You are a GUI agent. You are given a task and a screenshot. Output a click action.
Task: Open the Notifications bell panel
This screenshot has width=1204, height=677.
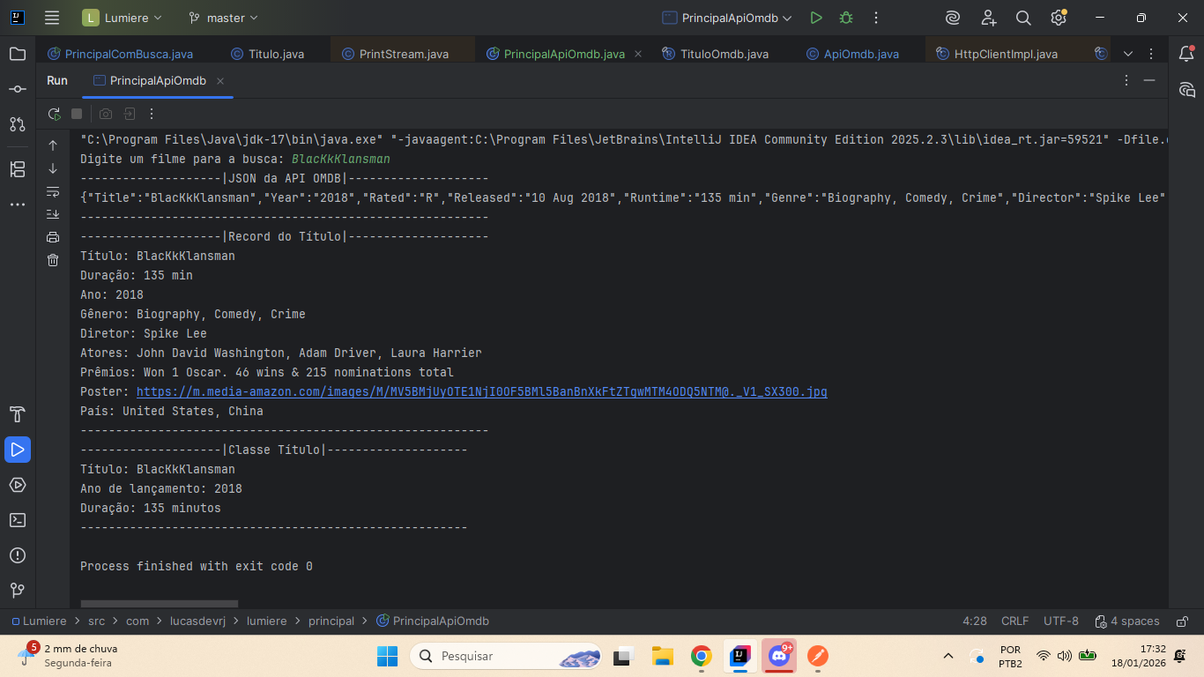pos(1186,54)
